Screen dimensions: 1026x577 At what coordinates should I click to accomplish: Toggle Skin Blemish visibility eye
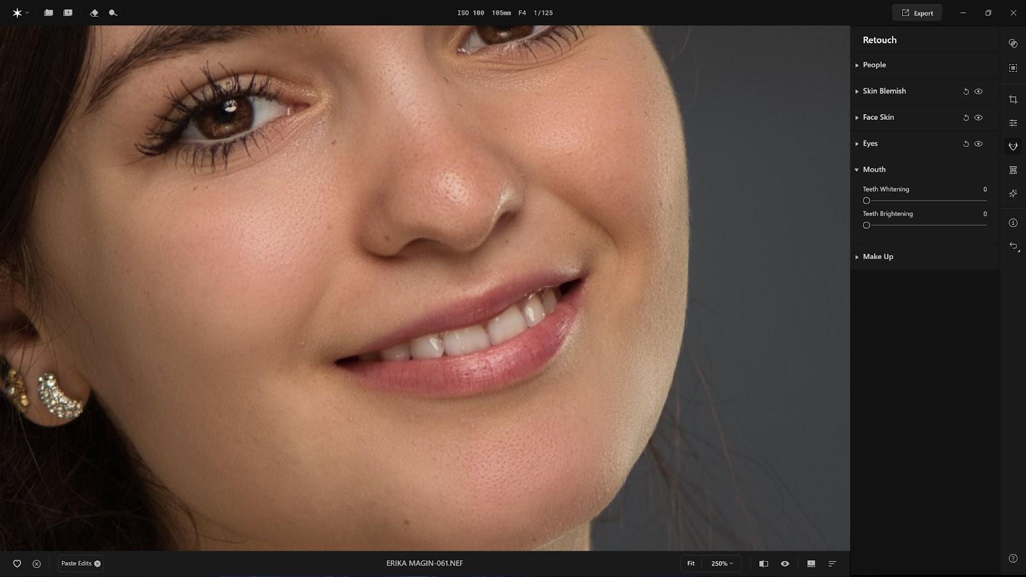[979, 92]
